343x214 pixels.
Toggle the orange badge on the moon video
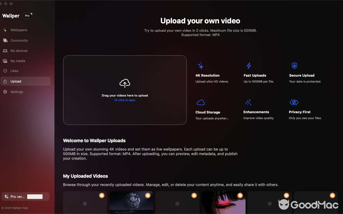click(148, 195)
